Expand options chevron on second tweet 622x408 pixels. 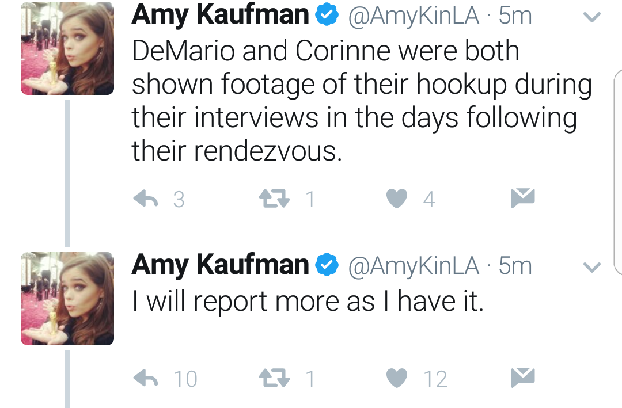click(x=592, y=267)
